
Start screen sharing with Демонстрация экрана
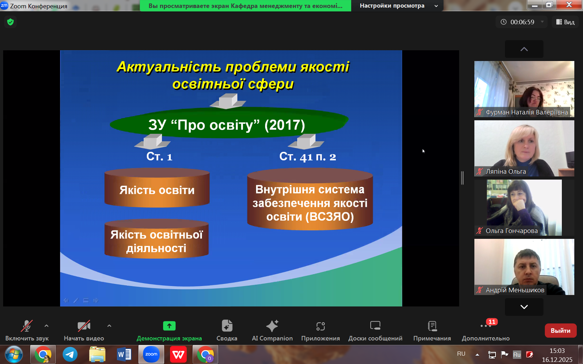point(169,330)
